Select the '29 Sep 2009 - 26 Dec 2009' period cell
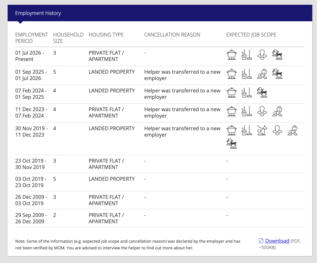The width and height of the screenshot is (317, 263). pyautogui.click(x=31, y=218)
